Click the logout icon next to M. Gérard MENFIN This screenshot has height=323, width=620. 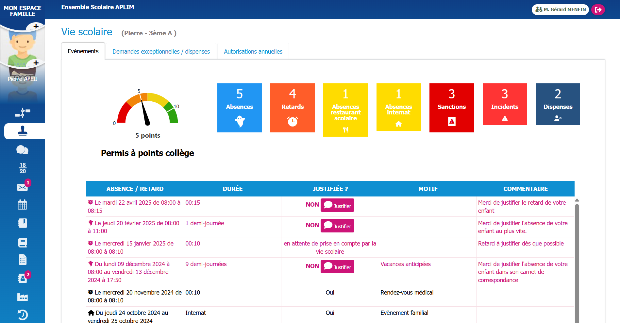598,9
